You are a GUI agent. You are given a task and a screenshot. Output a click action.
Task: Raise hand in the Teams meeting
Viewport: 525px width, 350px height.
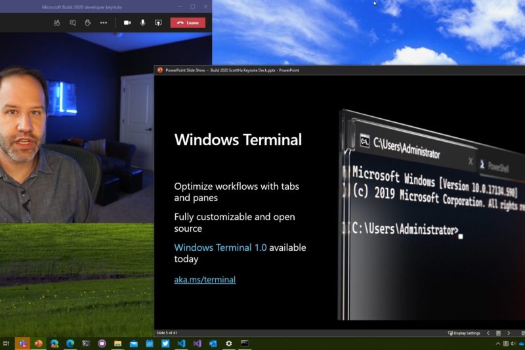click(x=88, y=23)
